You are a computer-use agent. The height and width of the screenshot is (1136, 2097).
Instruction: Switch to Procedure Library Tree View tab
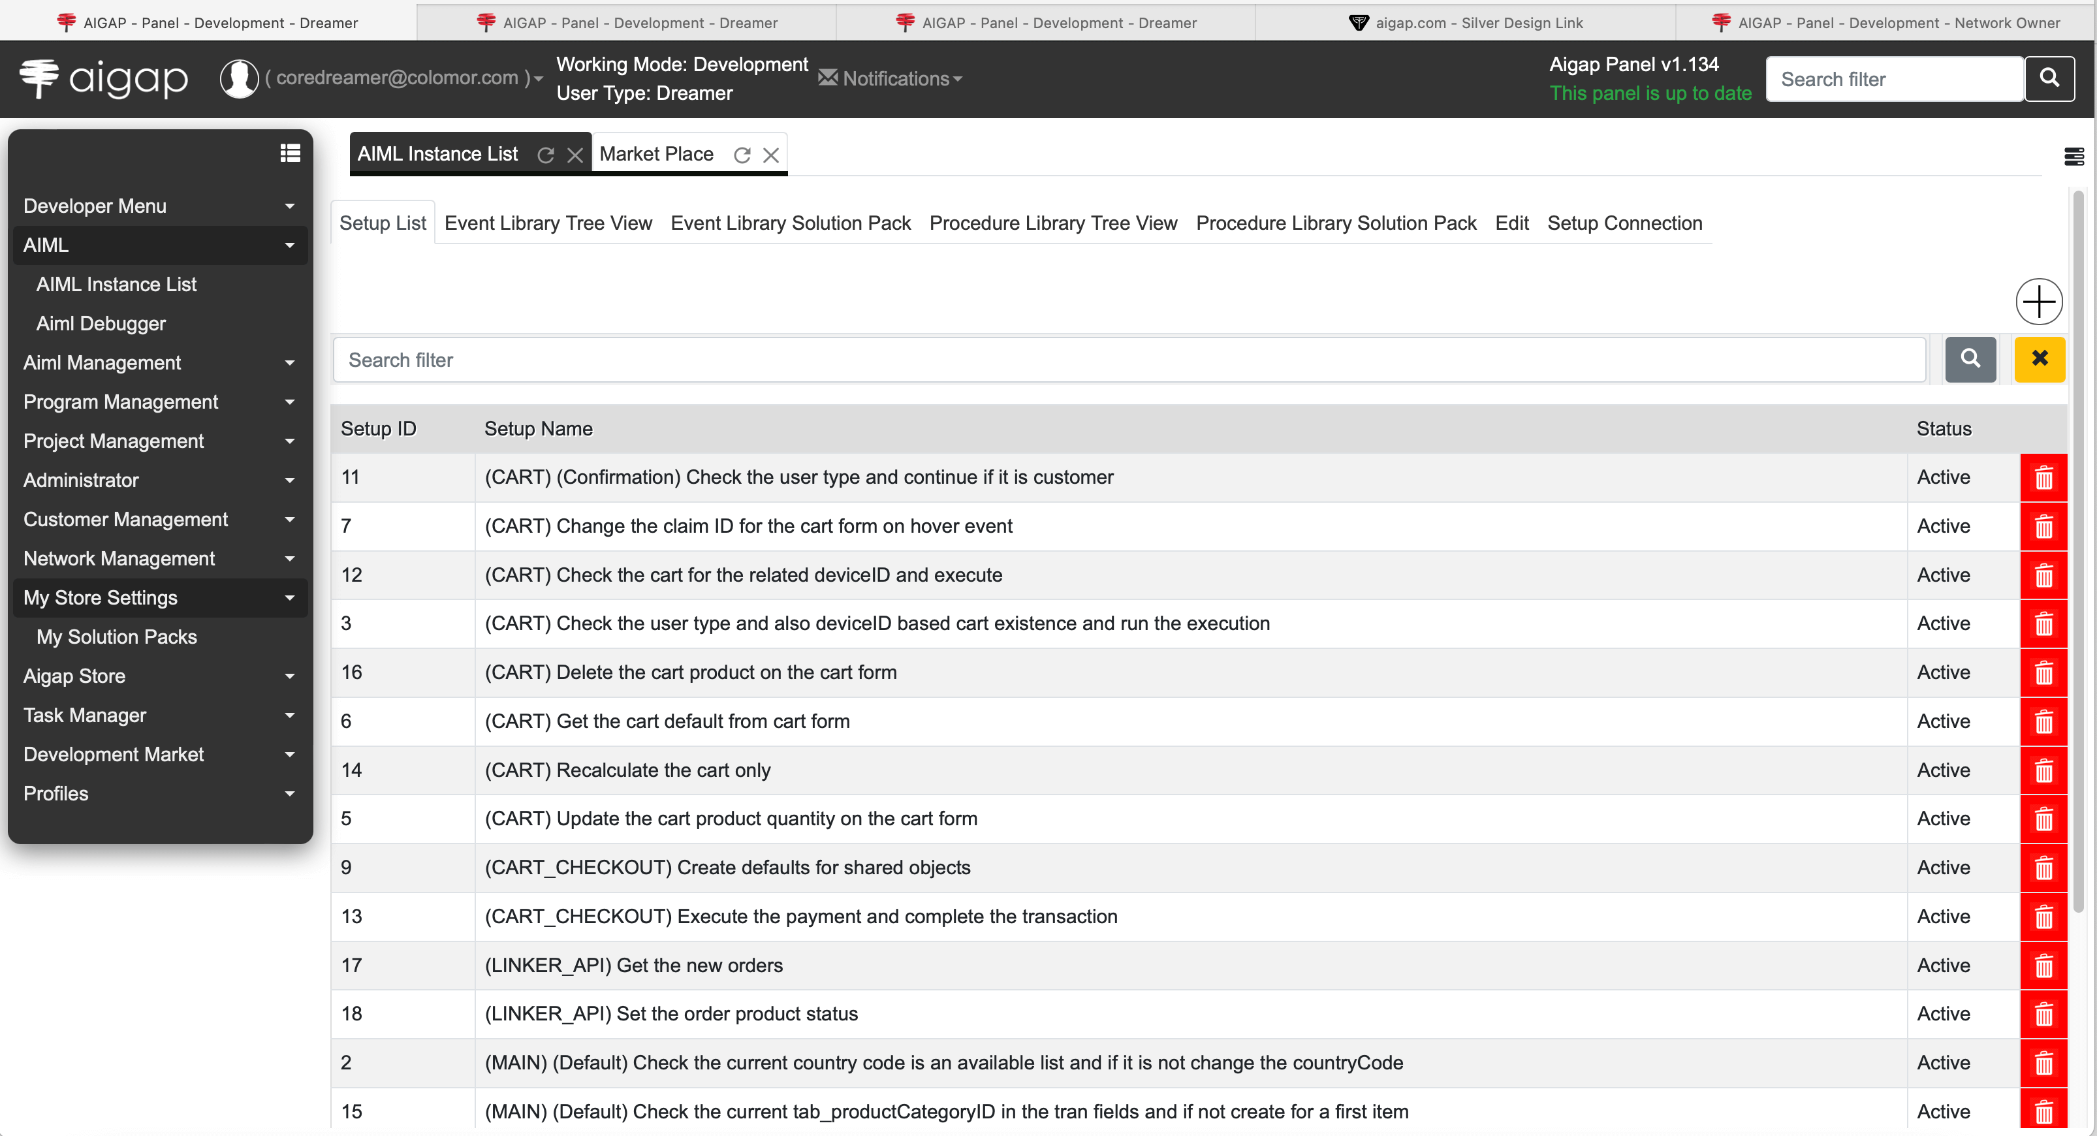(1052, 223)
